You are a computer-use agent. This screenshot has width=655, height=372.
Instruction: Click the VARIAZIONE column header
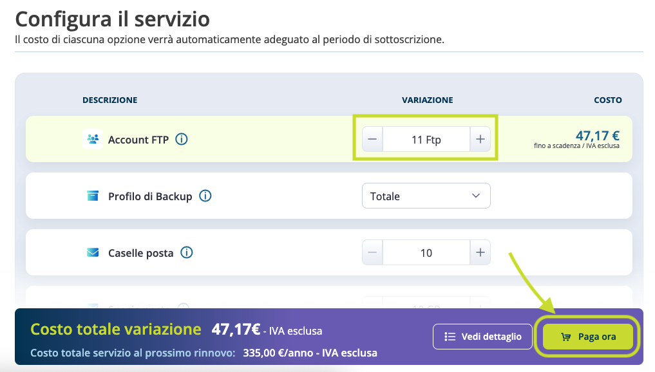427,100
